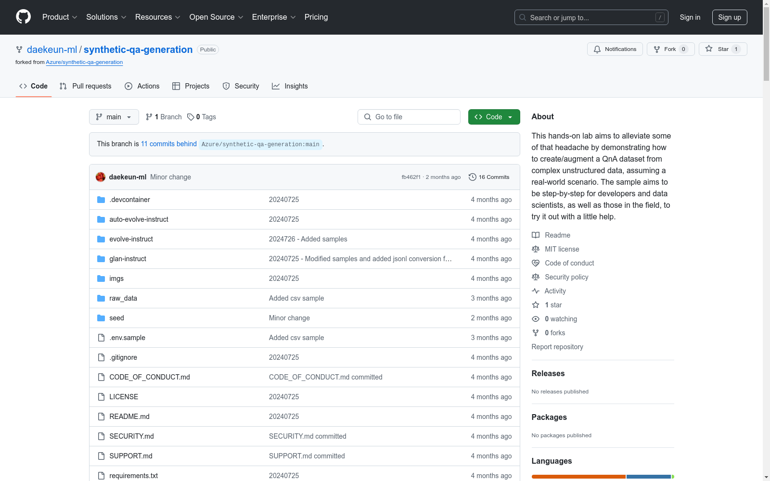This screenshot has height=481, width=770.
Task: Click the file icon beside LICENSE
Action: pyautogui.click(x=101, y=397)
